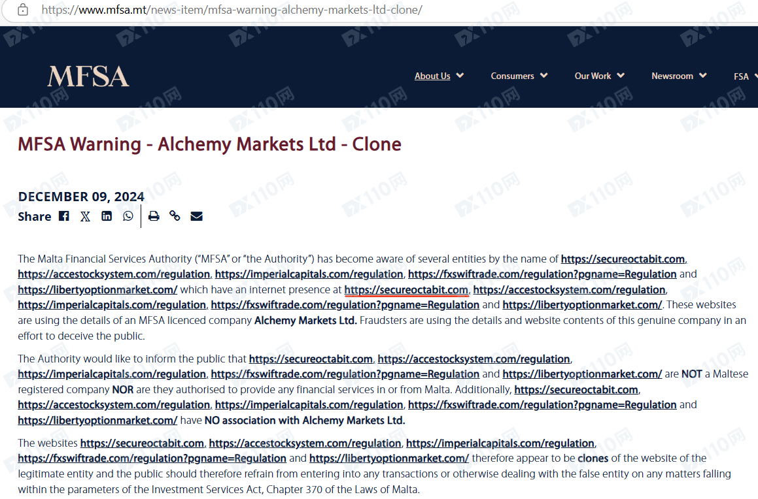Share via WhatsApp icon
Viewport: 758px width, 499px height.
point(128,216)
